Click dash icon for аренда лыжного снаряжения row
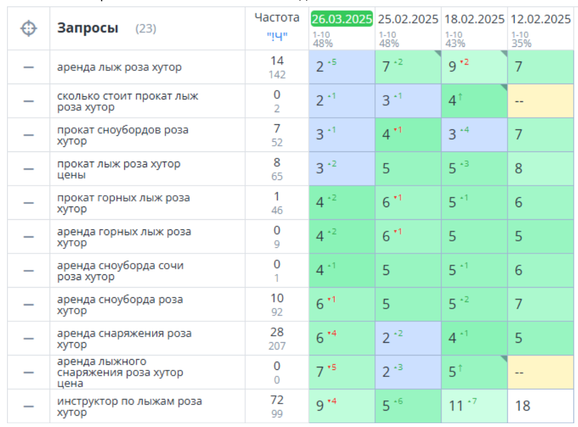The image size is (578, 427). (29, 373)
